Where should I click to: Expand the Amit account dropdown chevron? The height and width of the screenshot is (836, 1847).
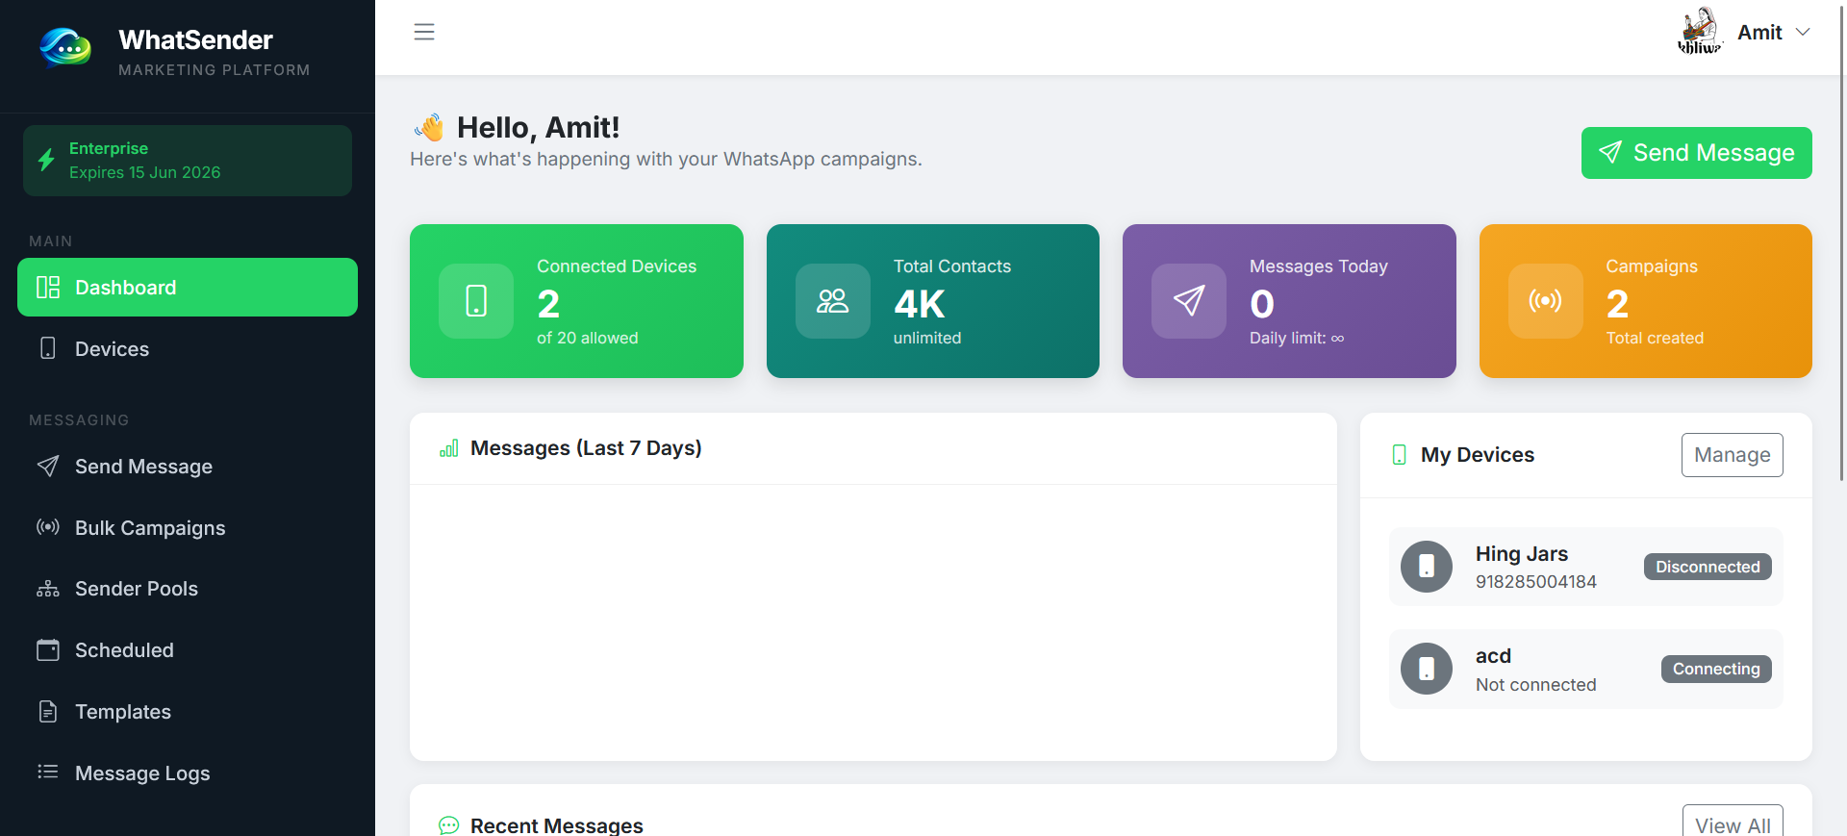point(1803,32)
